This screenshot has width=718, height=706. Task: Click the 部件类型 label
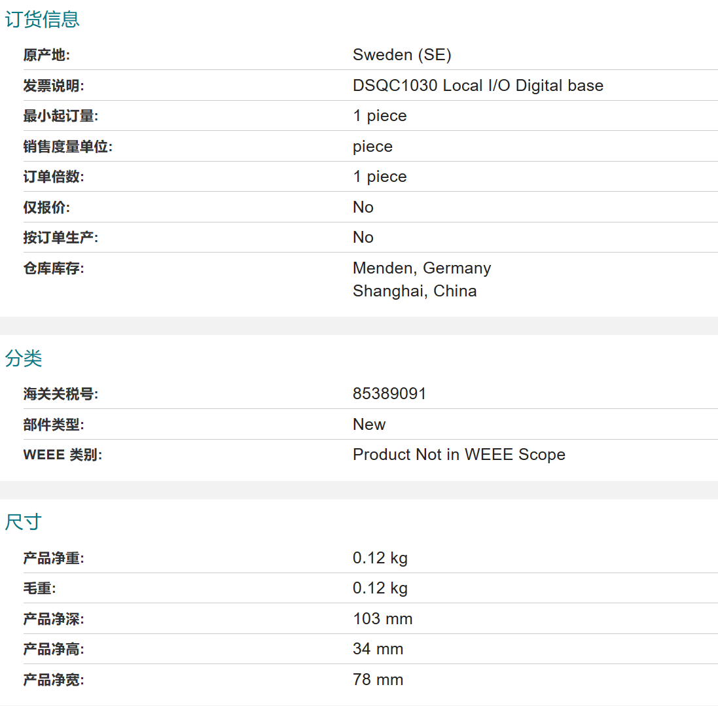[x=54, y=425]
